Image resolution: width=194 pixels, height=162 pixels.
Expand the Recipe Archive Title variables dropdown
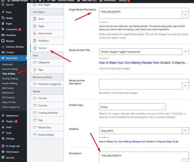(185, 52)
